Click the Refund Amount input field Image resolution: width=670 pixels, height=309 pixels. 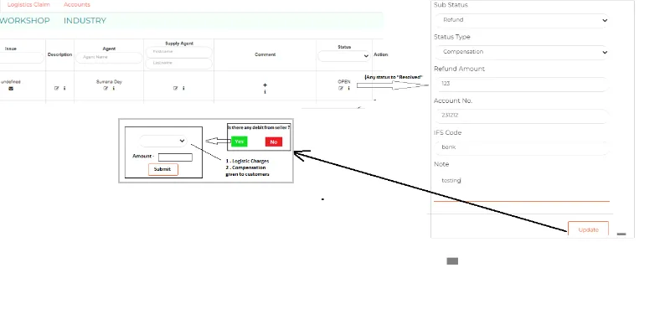click(x=521, y=84)
